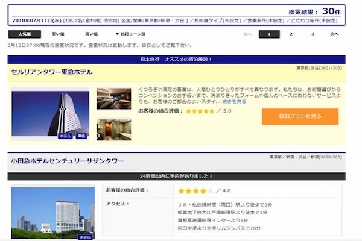362x241 pixels.
Task: Click the お客様の総合評価 label in Southern Tower table
Action: (127, 190)
